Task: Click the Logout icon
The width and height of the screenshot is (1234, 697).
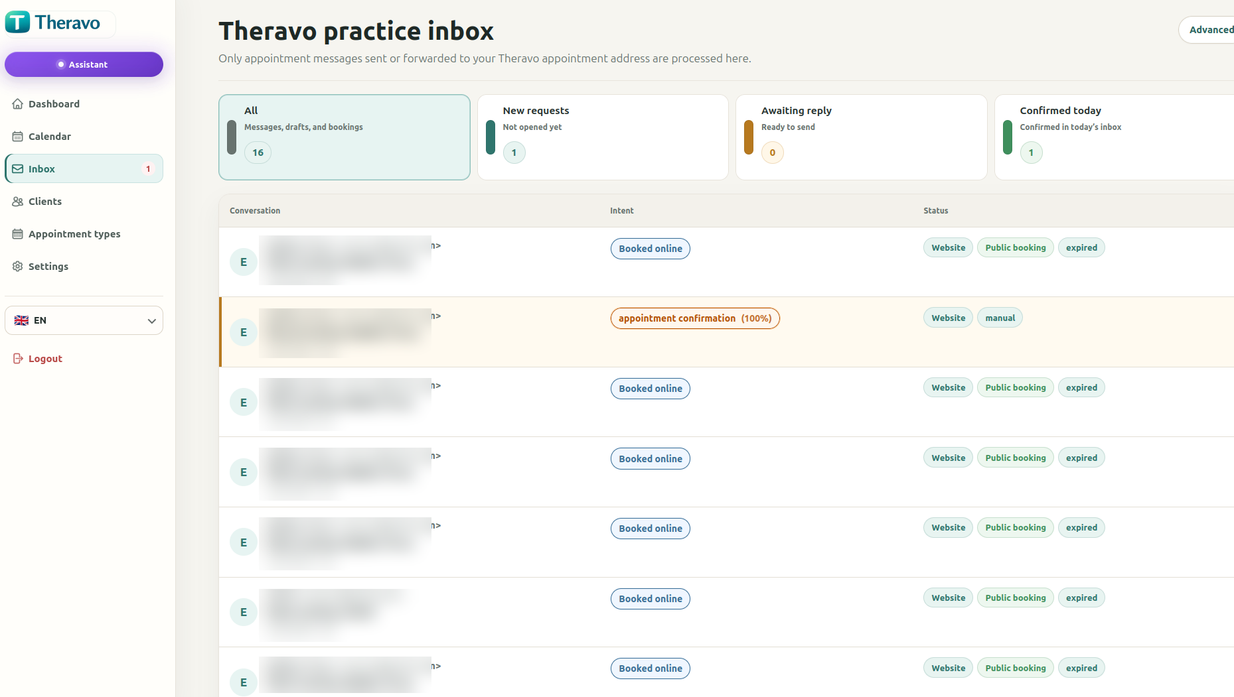Action: tap(18, 359)
